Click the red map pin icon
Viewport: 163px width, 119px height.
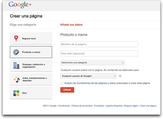pyautogui.click(x=16, y=38)
